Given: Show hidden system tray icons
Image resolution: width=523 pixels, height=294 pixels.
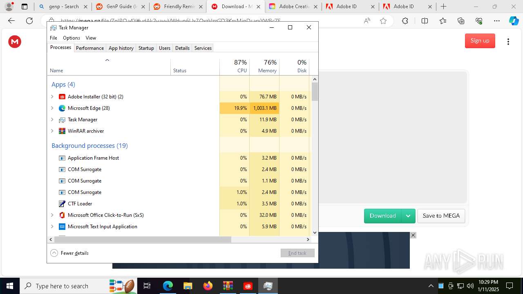Looking at the screenshot, I should pos(431,286).
